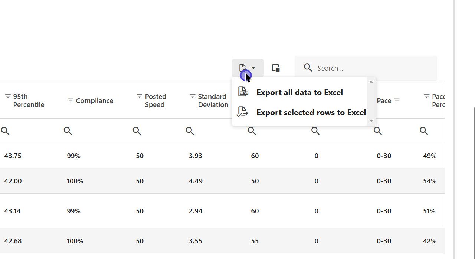The height and width of the screenshot is (259, 475).
Task: Open the column chooser icon
Action: click(x=276, y=68)
